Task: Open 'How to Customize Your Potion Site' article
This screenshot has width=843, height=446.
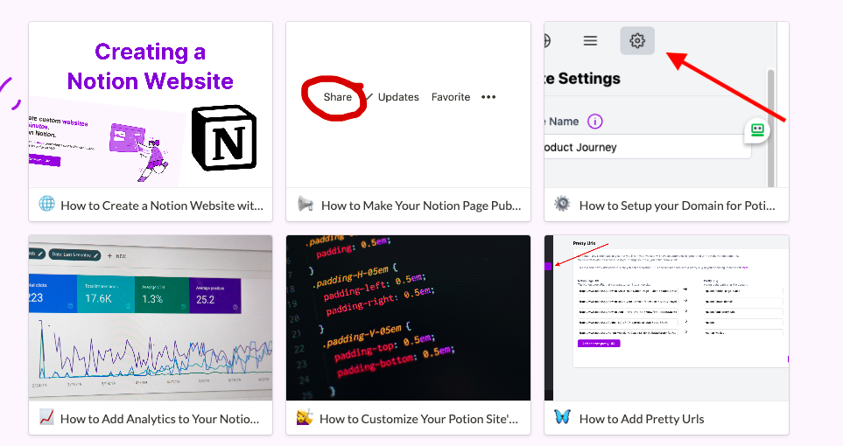Action: (418, 419)
